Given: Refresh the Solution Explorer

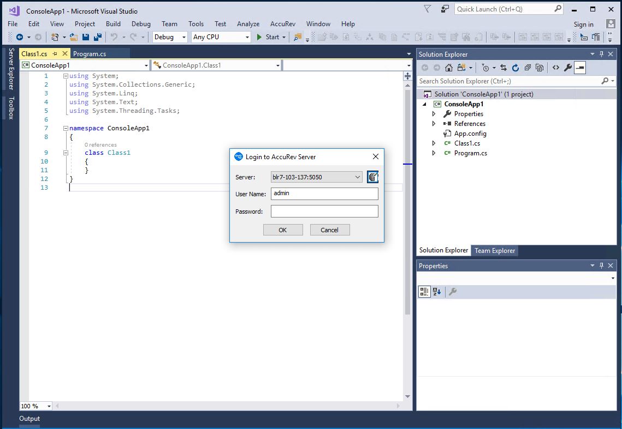Looking at the screenshot, I should 516,67.
